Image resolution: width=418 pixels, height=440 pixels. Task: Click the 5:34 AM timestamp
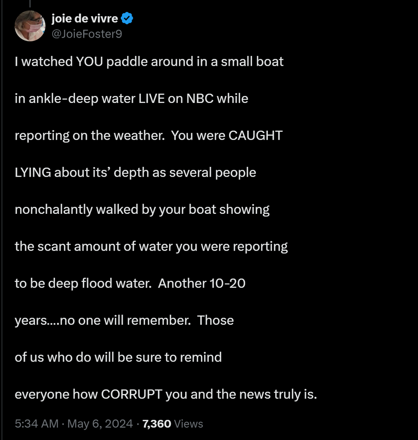pos(36,424)
